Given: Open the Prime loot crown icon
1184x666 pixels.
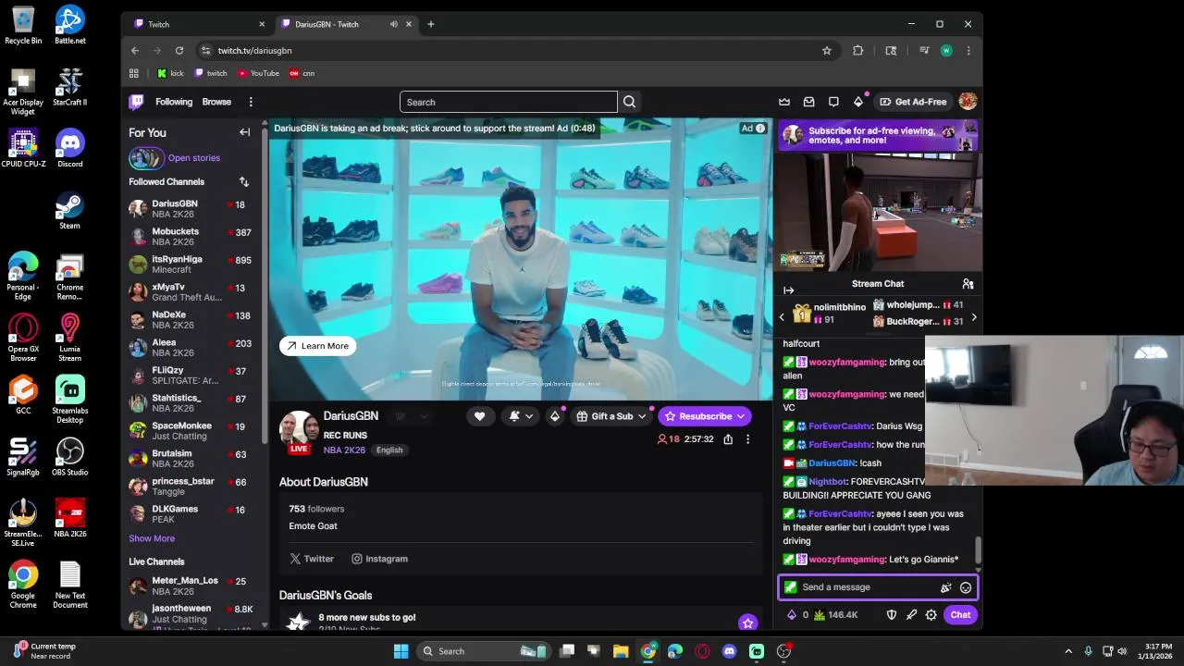Looking at the screenshot, I should (x=784, y=102).
